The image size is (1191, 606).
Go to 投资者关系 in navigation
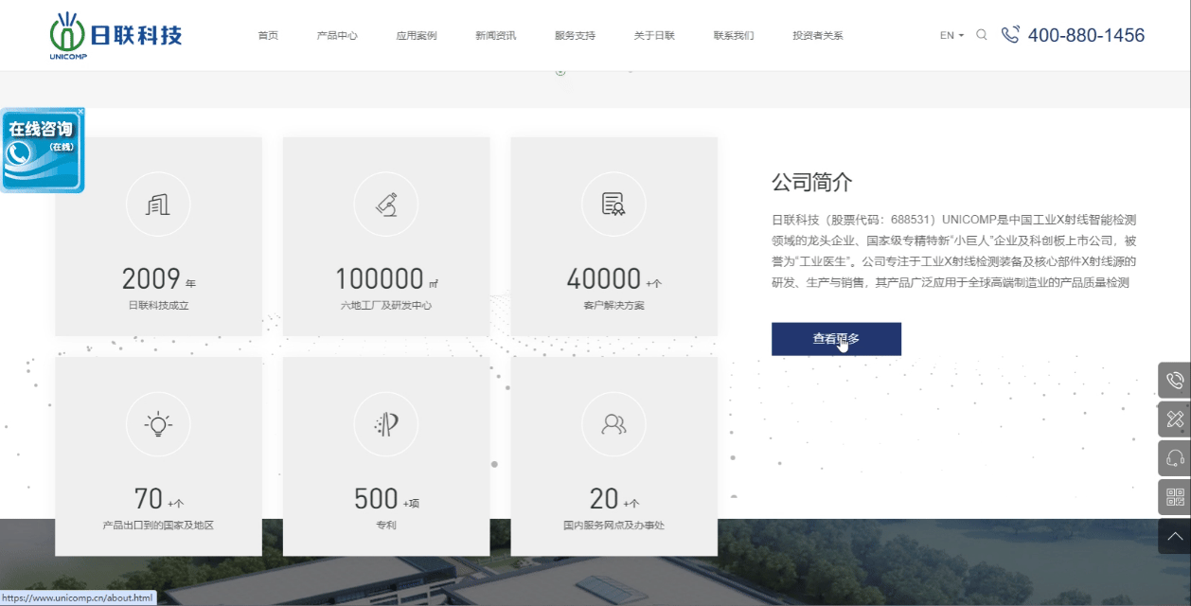(x=817, y=36)
